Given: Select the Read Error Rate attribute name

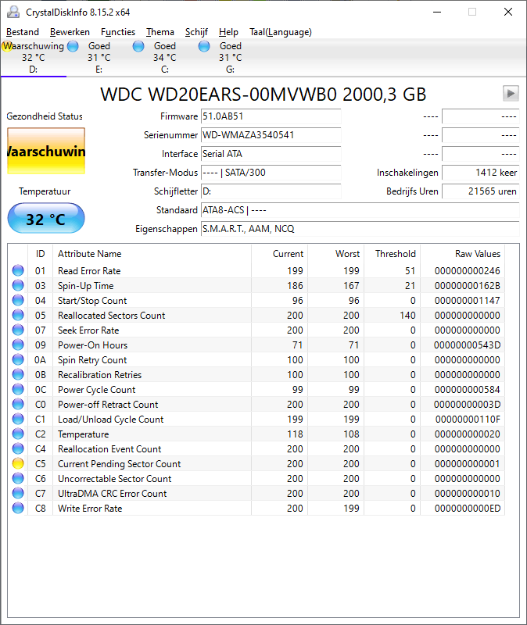Looking at the screenshot, I should (89, 271).
